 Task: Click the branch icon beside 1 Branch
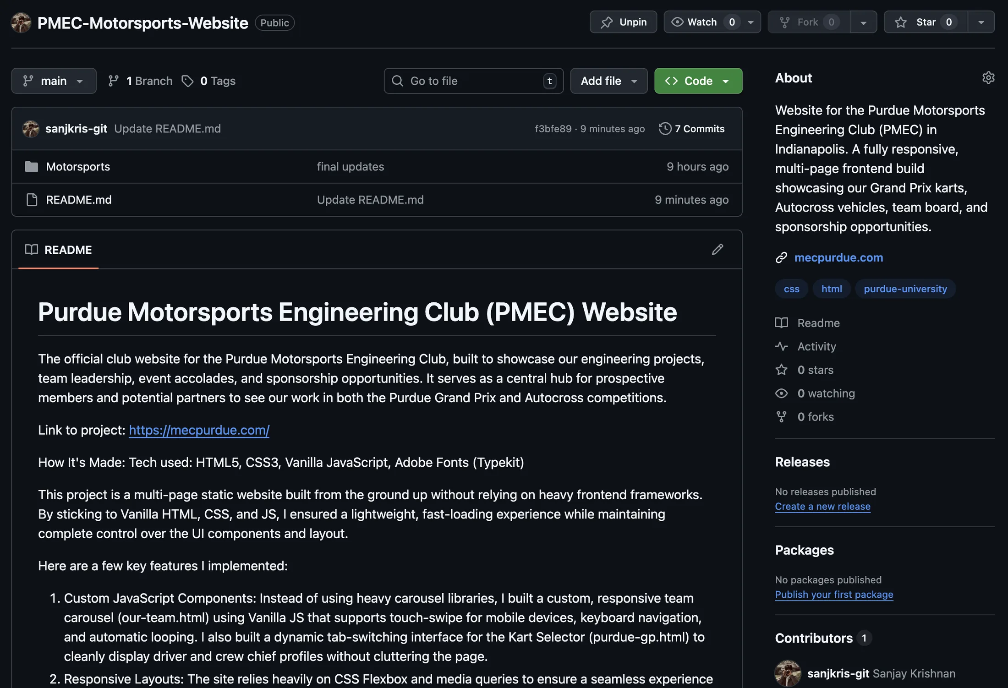[x=113, y=81]
